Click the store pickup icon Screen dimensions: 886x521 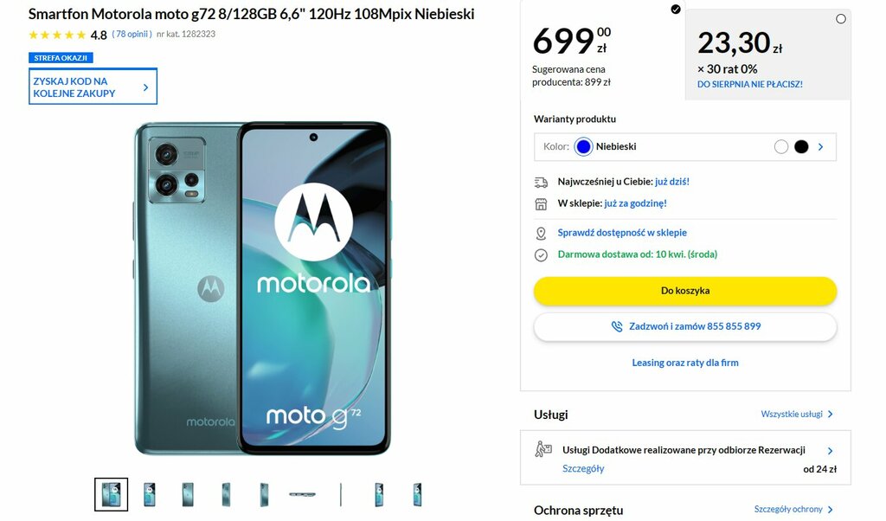point(541,204)
